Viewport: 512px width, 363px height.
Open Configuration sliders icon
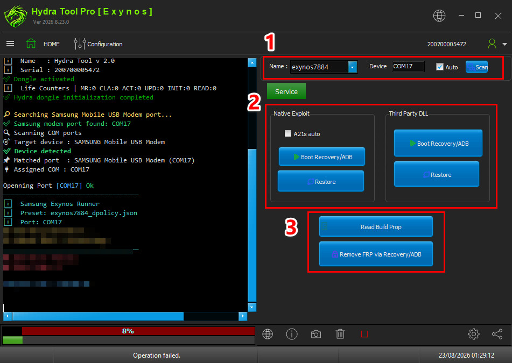point(80,44)
